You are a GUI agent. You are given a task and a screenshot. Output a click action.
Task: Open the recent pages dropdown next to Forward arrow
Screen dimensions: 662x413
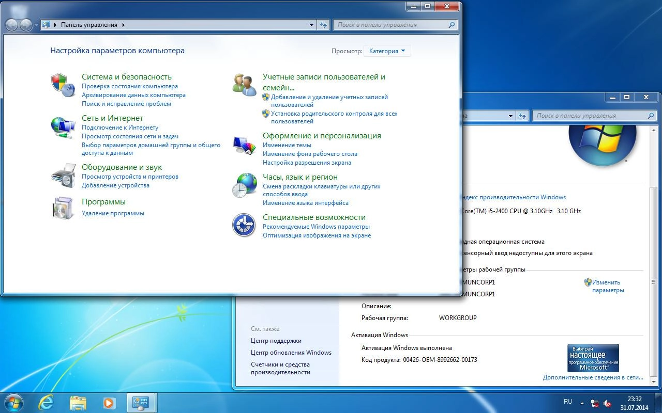coord(36,25)
